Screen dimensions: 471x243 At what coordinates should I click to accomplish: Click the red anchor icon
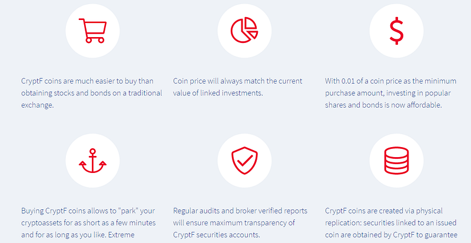pyautogui.click(x=92, y=161)
